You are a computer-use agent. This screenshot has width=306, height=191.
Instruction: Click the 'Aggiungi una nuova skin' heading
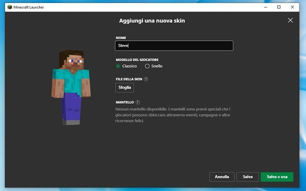click(x=152, y=20)
